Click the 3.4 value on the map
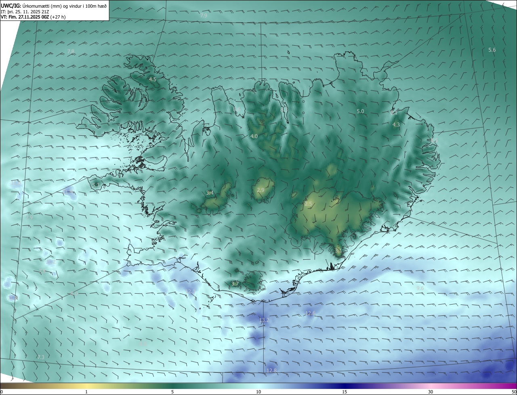Viewport: 517px width, 395px height. click(210, 193)
